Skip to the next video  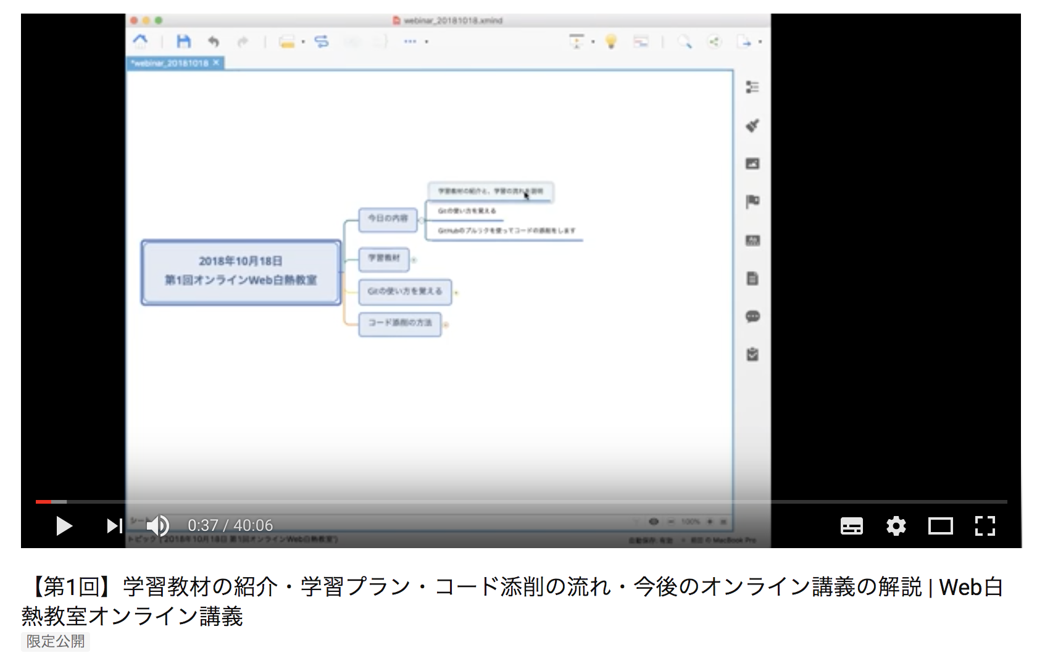(114, 526)
